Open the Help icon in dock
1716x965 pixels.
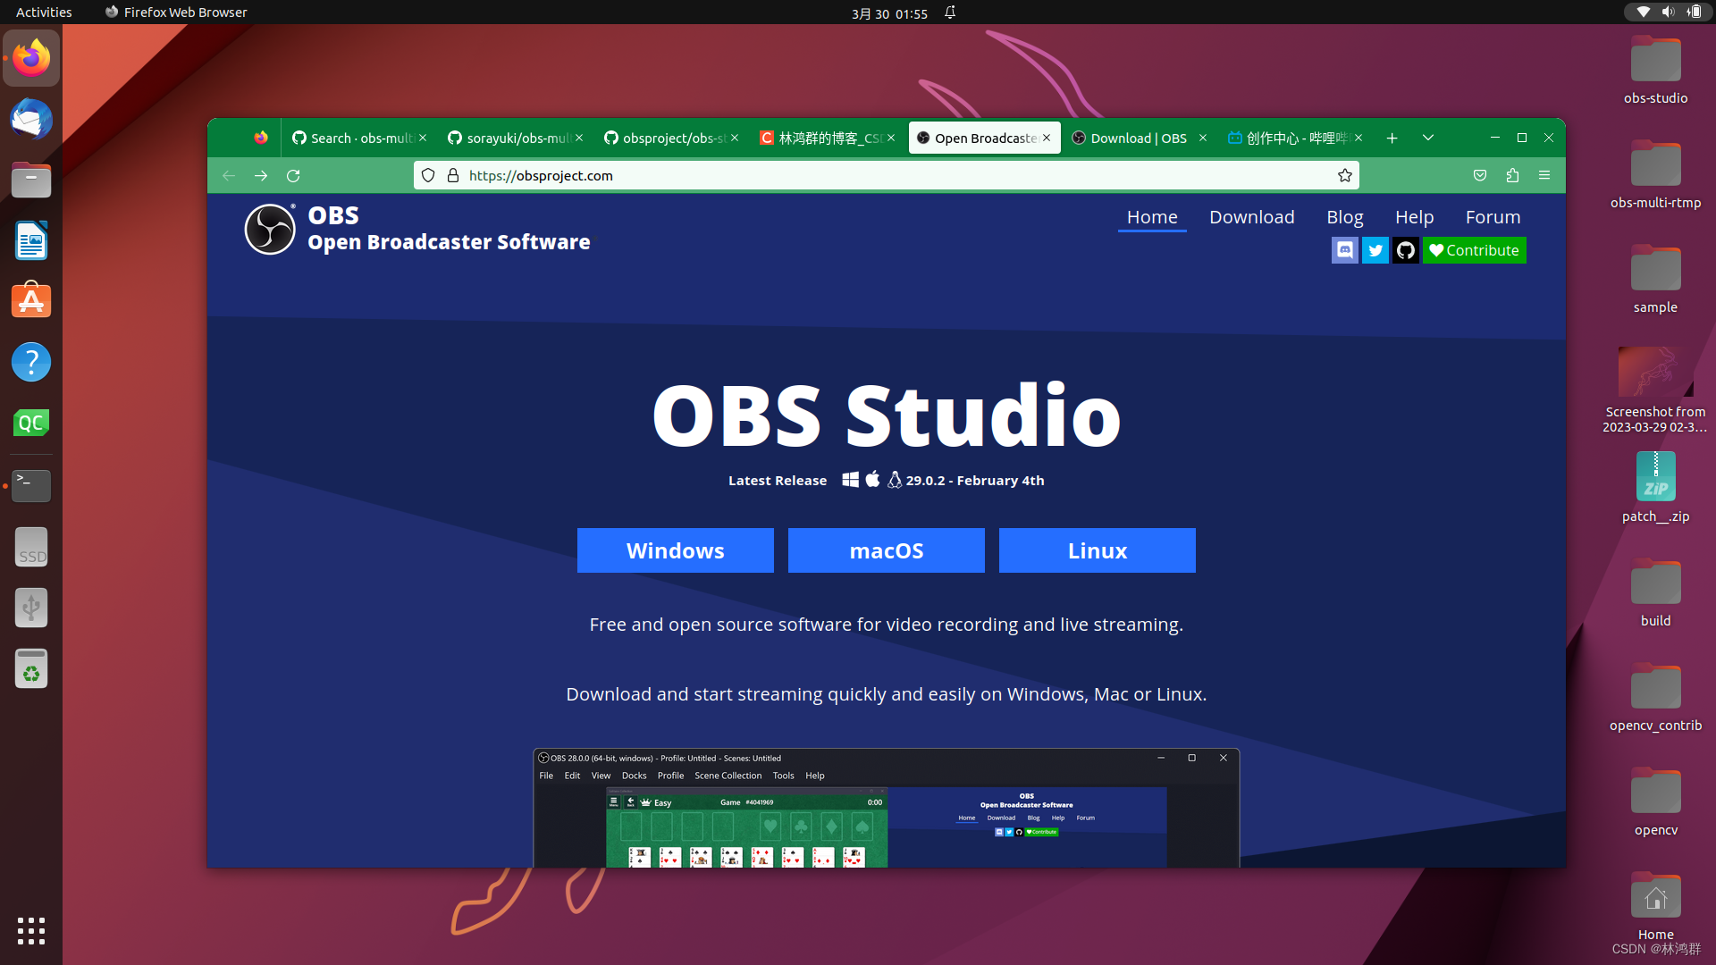pyautogui.click(x=31, y=362)
